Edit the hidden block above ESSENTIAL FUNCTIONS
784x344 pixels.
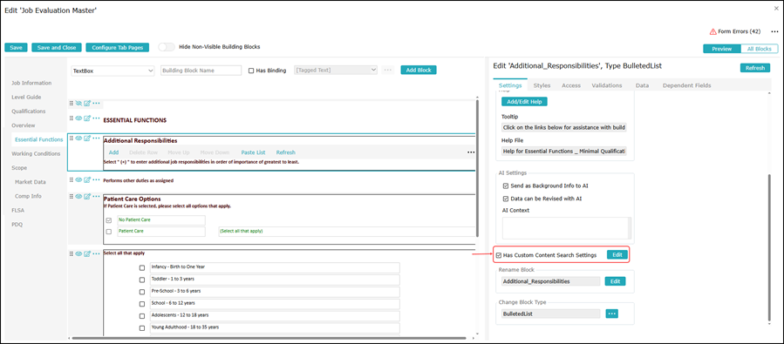(87, 104)
